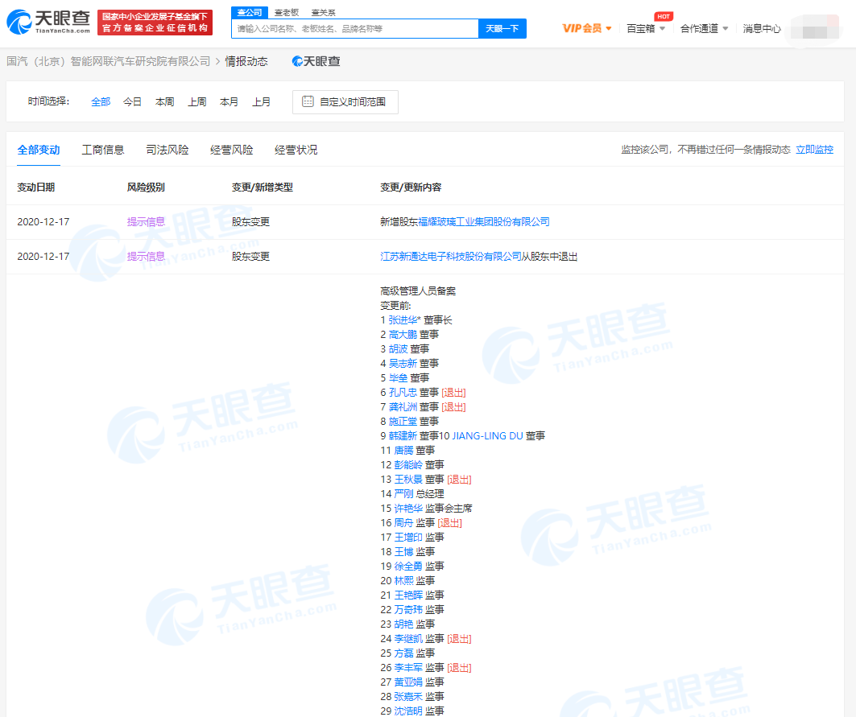This screenshot has width=856, height=717.
Task: Open the calendar icon for custom time range
Action: pos(308,101)
